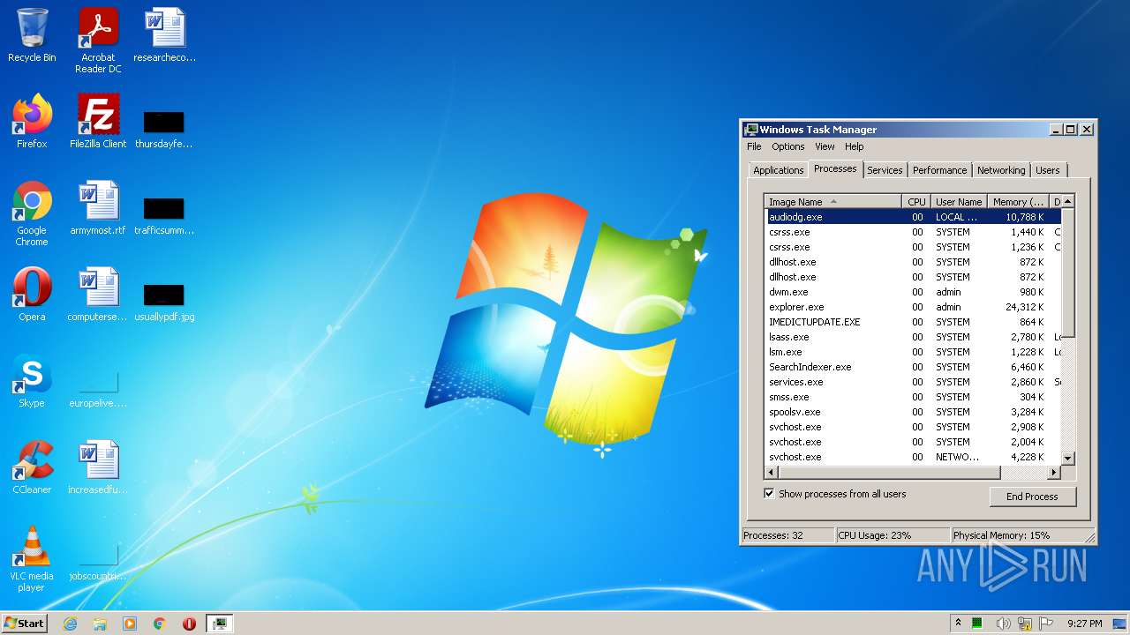Select IMEDICTUPDATE.EXE process row
The width and height of the screenshot is (1130, 635).
[913, 322]
